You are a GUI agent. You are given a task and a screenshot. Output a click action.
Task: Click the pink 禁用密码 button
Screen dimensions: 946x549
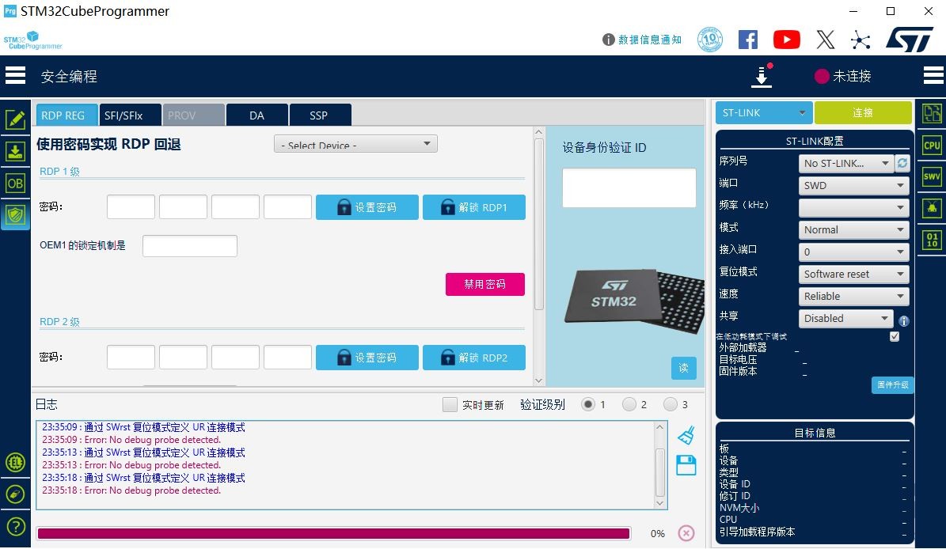click(485, 284)
